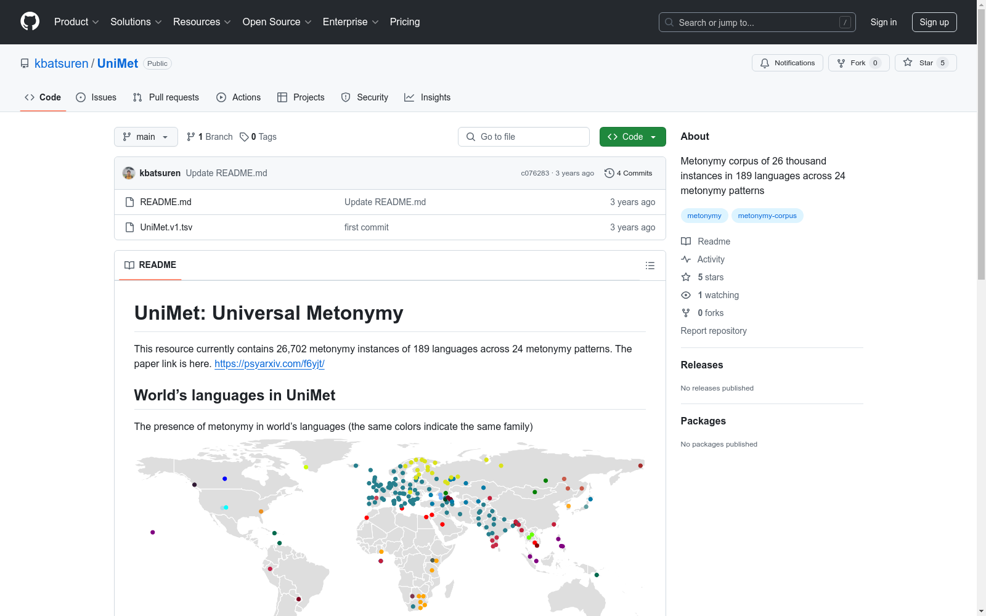The height and width of the screenshot is (616, 986).
Task: Switch to the Issues tab
Action: pos(96,97)
